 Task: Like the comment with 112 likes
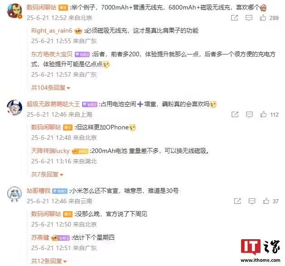[x=263, y=114]
